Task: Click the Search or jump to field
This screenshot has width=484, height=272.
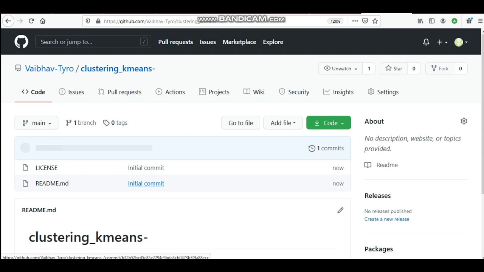Action: [93, 42]
